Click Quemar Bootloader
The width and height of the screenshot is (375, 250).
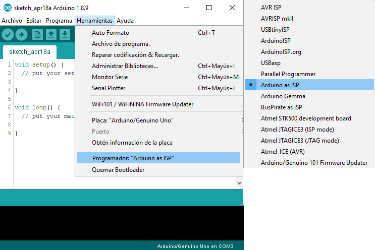118,170
